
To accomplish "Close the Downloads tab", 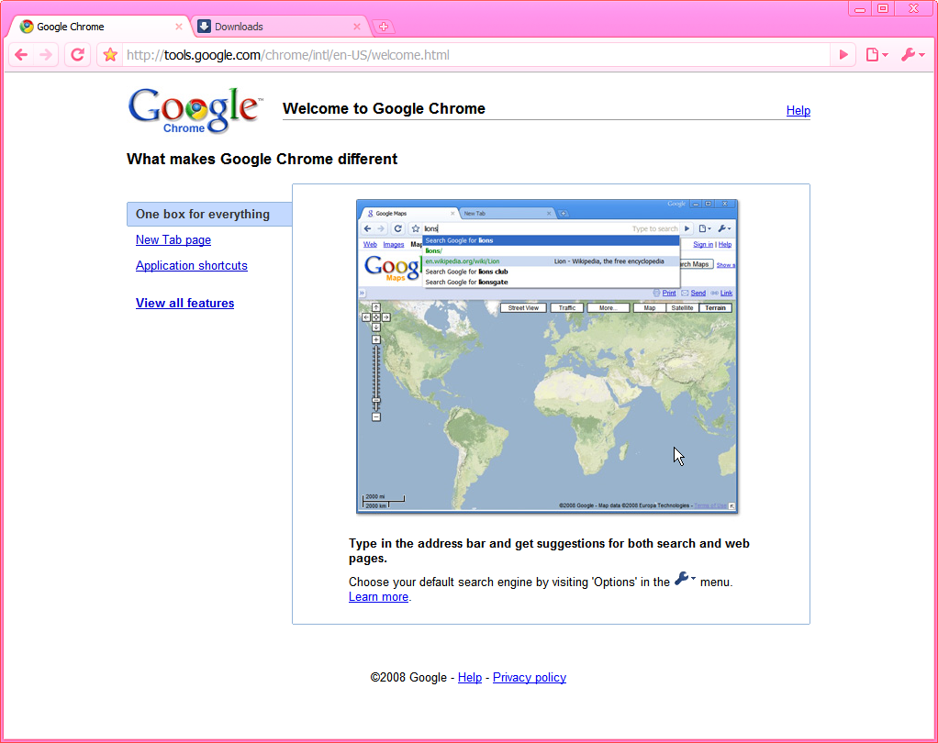I will pyautogui.click(x=356, y=27).
